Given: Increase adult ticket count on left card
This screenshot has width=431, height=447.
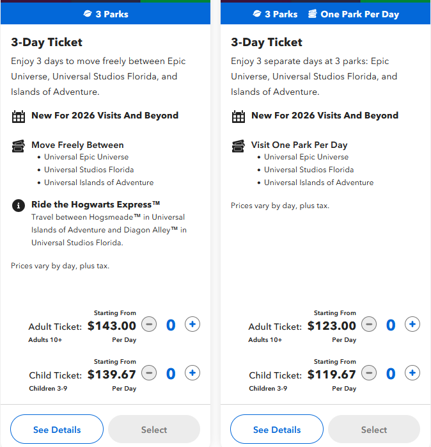Looking at the screenshot, I should click(x=192, y=325).
